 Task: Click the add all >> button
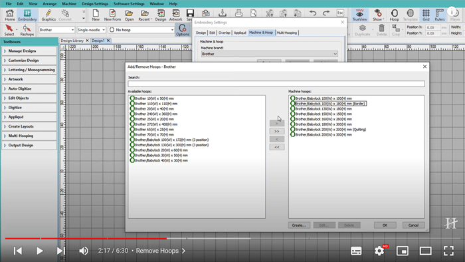click(x=277, y=131)
